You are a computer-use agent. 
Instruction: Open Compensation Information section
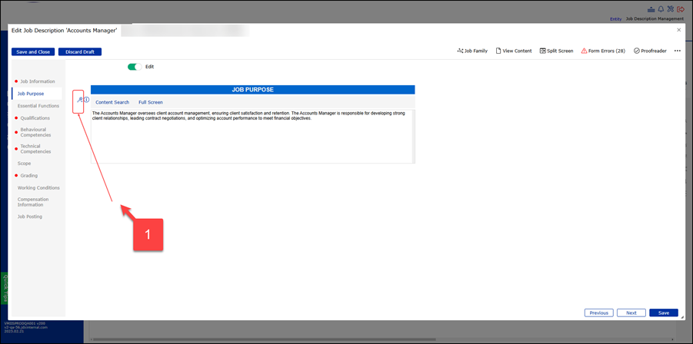(x=33, y=202)
